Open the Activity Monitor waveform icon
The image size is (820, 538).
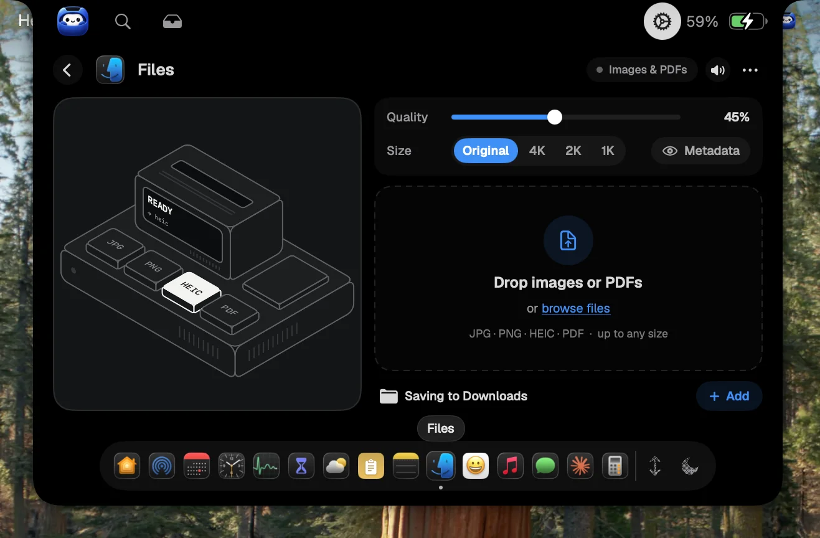266,466
